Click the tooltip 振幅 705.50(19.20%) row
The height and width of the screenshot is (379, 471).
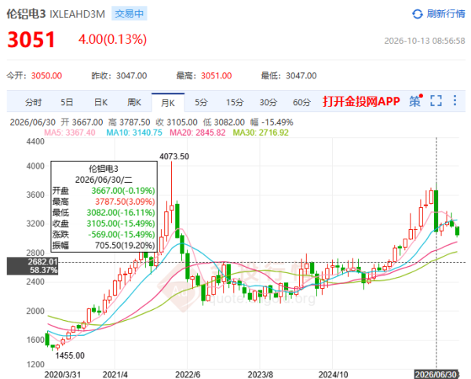pyautogui.click(x=104, y=246)
